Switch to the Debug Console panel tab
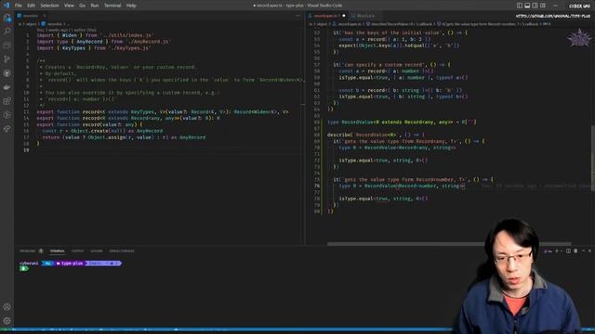 pyautogui.click(x=122, y=250)
